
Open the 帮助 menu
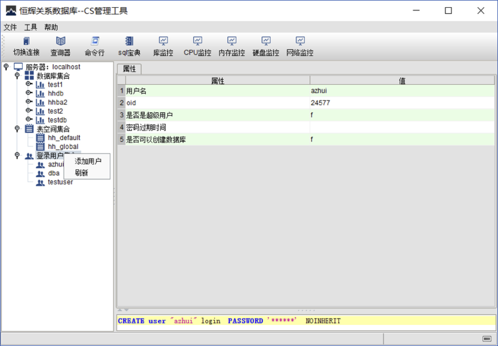tap(51, 27)
